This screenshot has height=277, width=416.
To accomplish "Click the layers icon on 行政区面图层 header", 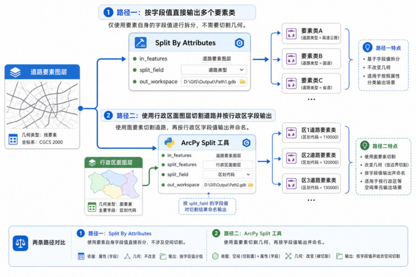I will [x=92, y=162].
